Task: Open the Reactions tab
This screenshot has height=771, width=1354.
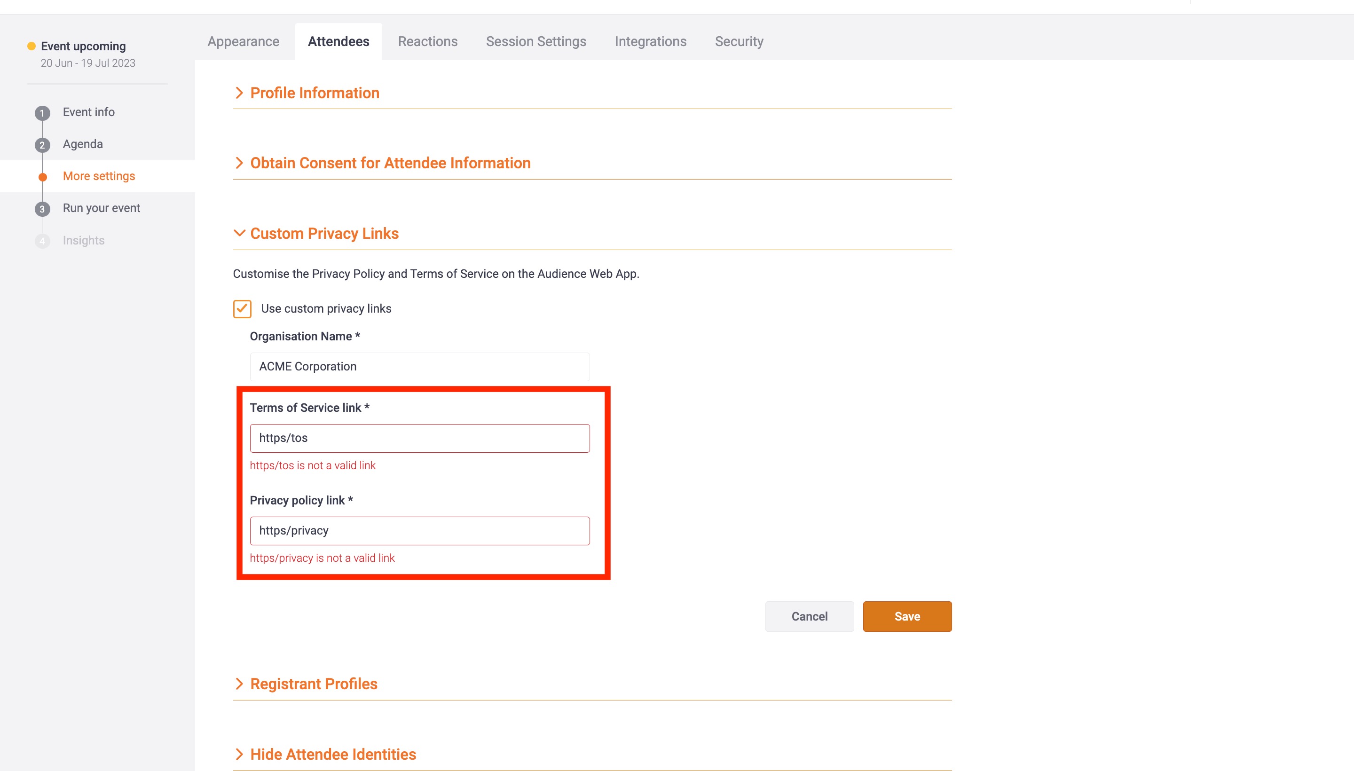Action: 428,41
